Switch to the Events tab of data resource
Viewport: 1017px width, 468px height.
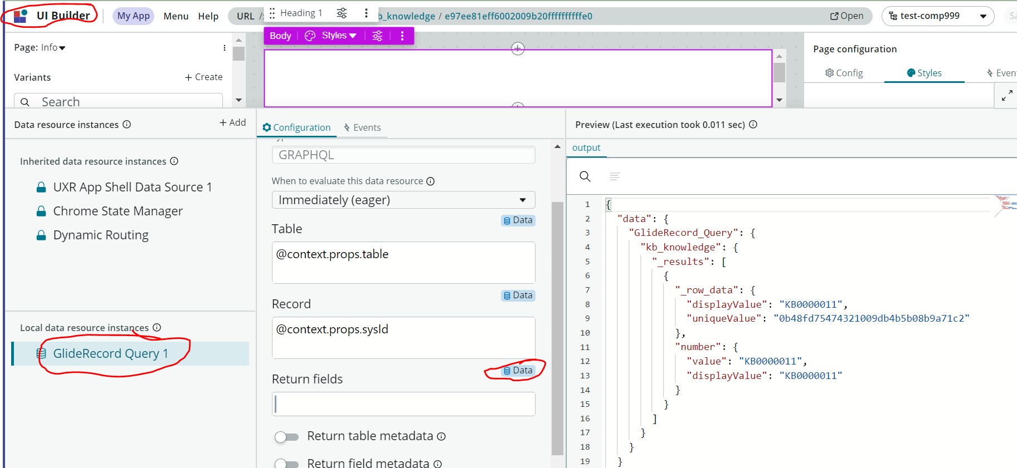362,127
